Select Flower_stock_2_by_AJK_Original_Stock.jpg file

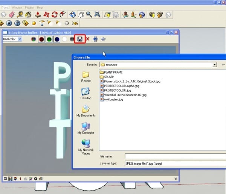point(130,81)
